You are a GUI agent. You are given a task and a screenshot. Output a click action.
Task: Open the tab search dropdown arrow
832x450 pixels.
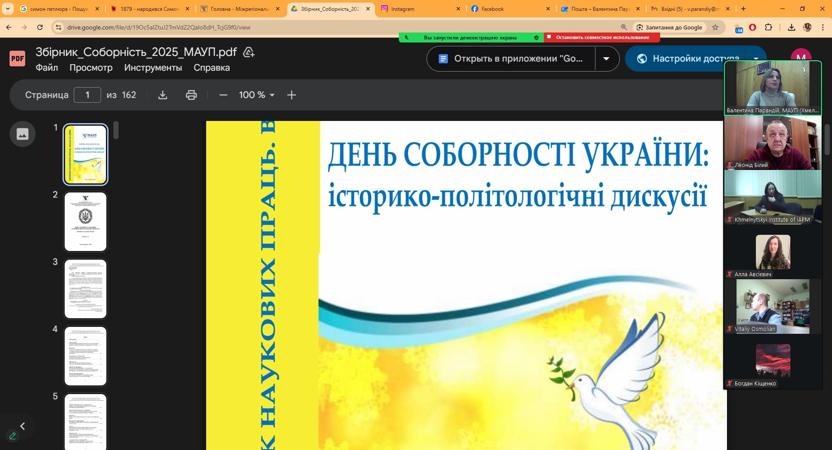8,9
